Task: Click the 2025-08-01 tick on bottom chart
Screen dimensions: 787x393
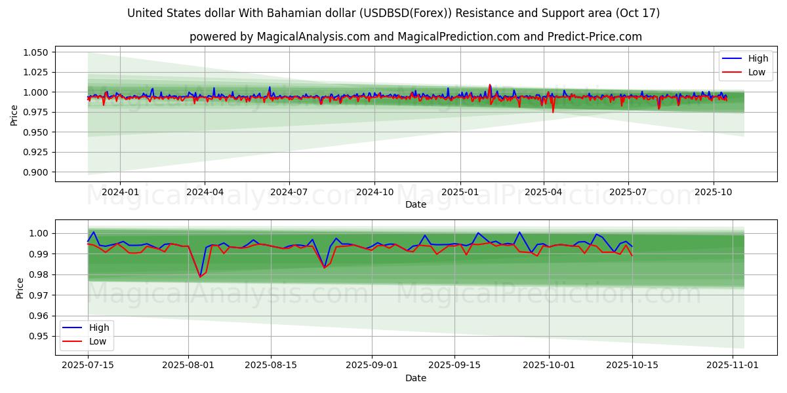Action: (189, 365)
